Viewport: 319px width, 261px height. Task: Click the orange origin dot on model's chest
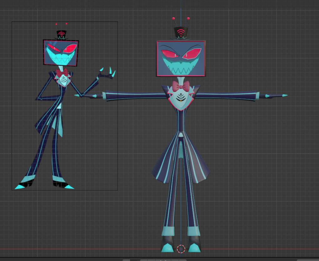point(181,101)
